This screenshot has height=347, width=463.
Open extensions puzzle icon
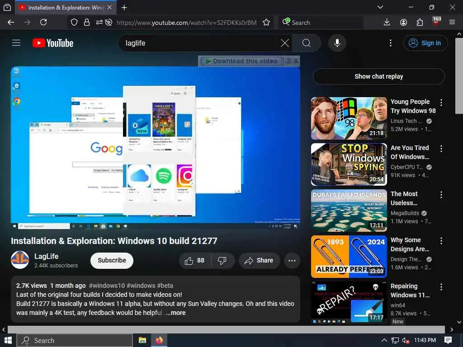[420, 23]
